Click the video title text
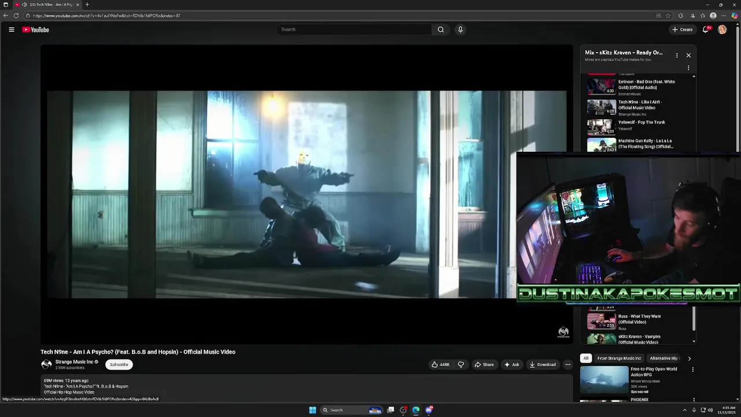This screenshot has width=741, height=417. (138, 352)
